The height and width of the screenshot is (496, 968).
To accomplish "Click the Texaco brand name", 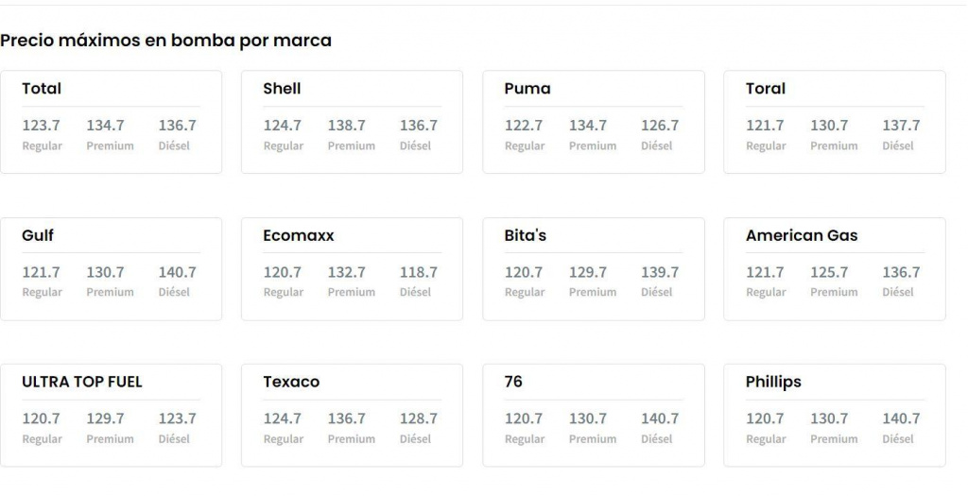I will (291, 382).
